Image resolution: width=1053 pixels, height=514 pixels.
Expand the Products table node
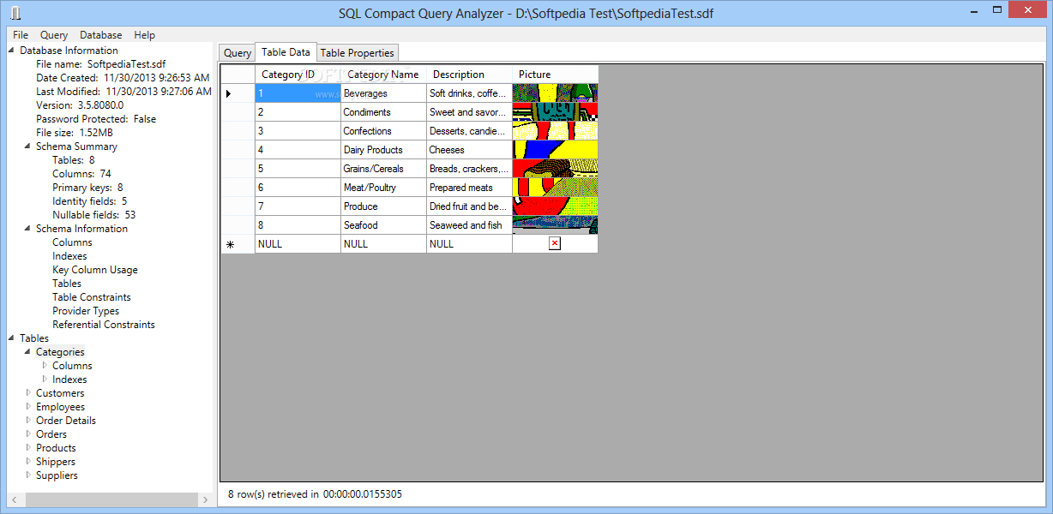coord(28,448)
